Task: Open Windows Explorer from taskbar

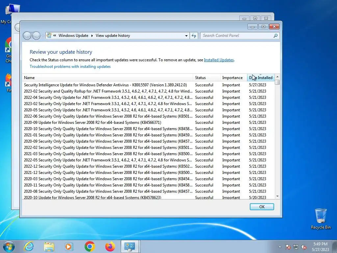Action: (49, 246)
